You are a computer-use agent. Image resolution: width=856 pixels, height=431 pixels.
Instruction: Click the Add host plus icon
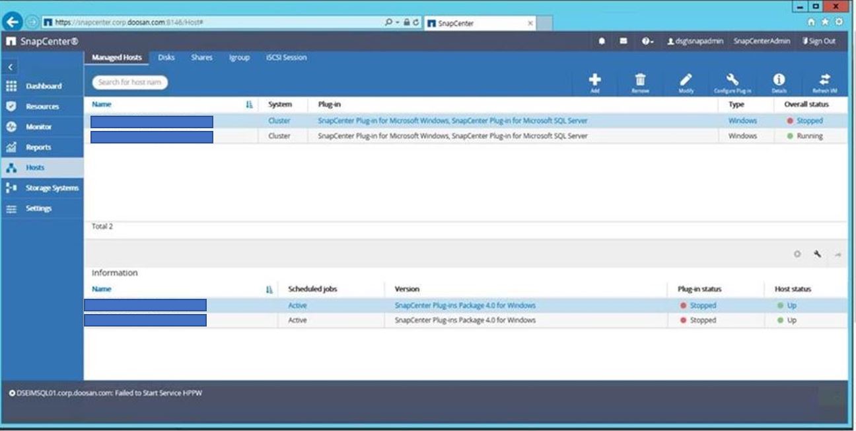coord(594,81)
